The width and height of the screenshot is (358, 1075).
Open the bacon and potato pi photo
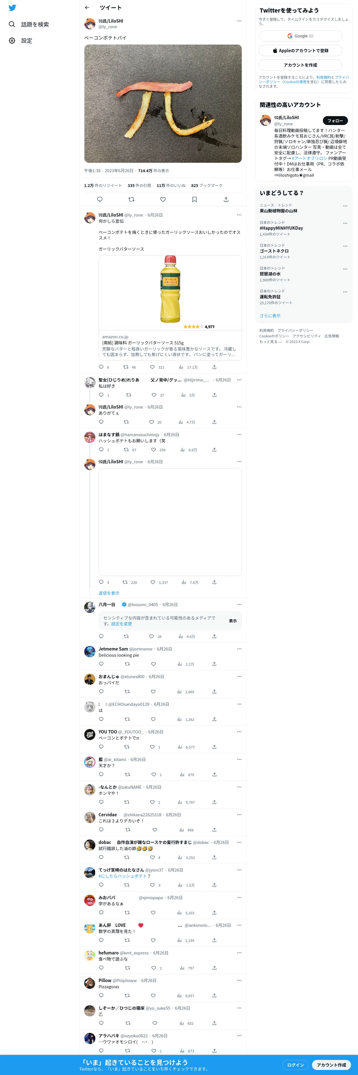163,104
